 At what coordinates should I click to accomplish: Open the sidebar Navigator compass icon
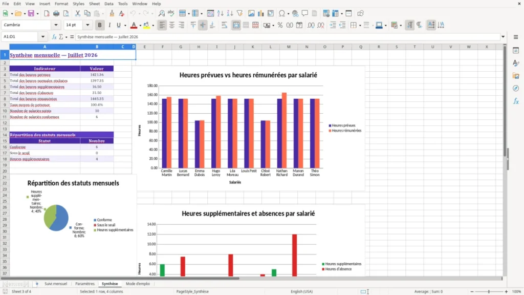pyautogui.click(x=516, y=88)
